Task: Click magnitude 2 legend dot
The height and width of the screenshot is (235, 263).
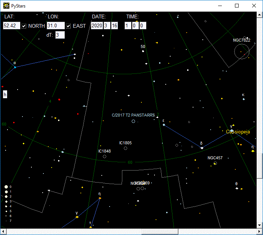Action: pyautogui.click(x=6, y=196)
